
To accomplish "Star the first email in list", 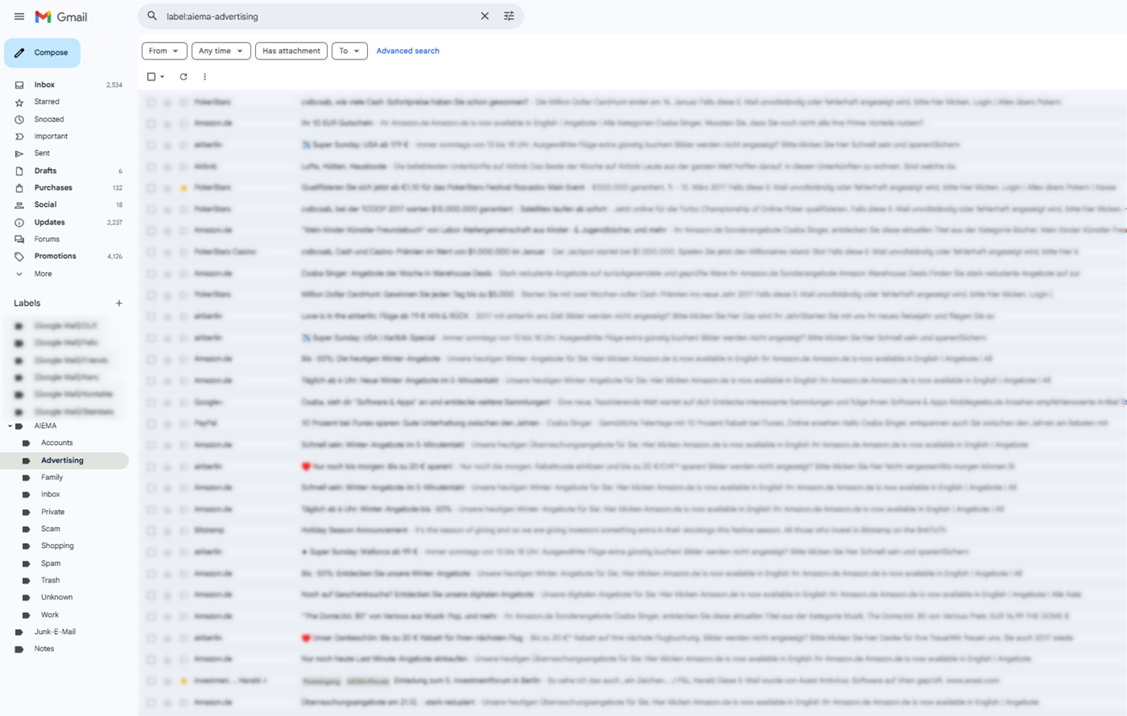I will pos(167,102).
